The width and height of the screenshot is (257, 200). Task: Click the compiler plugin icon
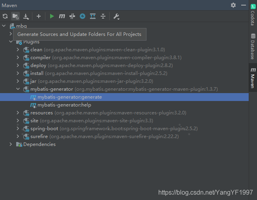coord(26,58)
